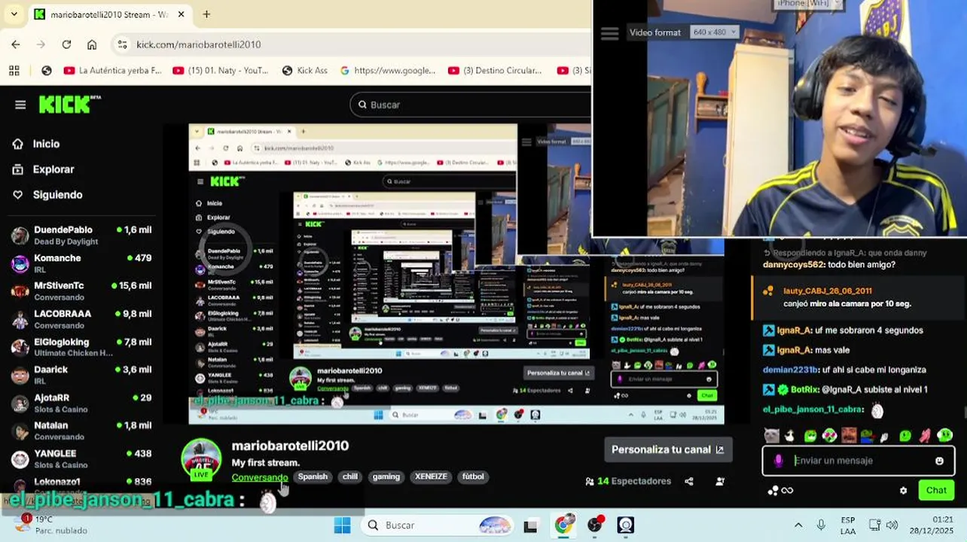Insert the white duck emote
967x542 pixels.
tap(789, 435)
